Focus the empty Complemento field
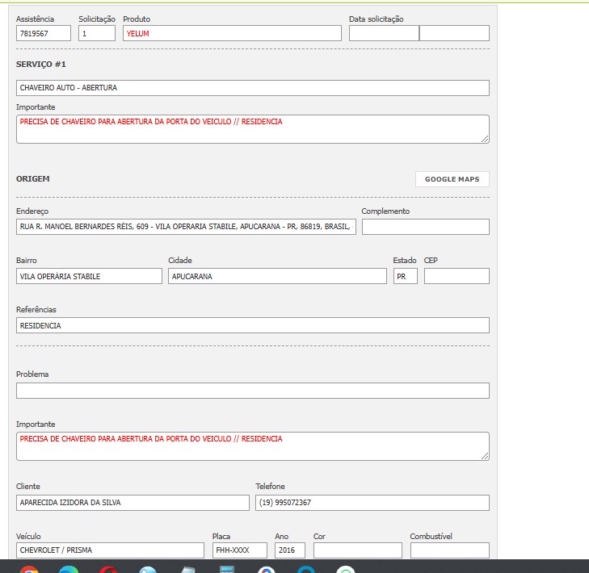The height and width of the screenshot is (573, 589). [x=425, y=227]
